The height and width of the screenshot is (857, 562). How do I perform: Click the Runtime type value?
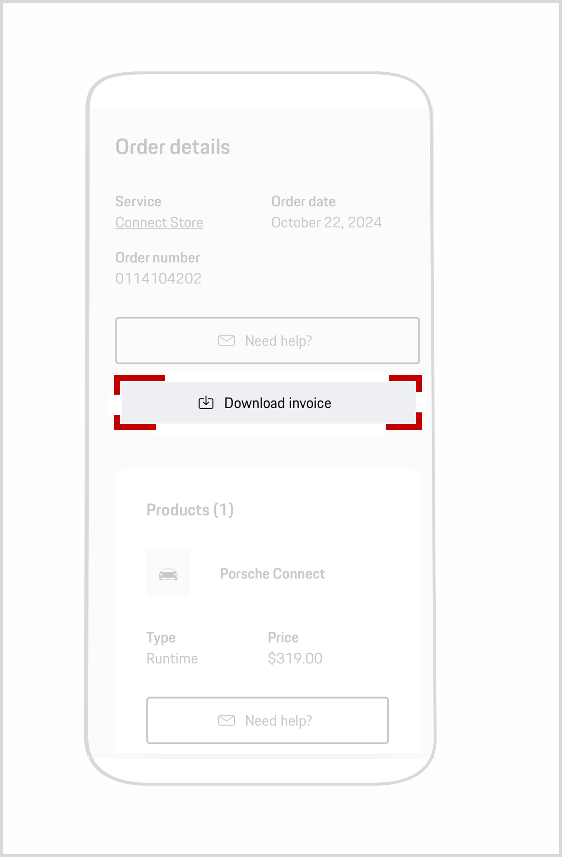(x=172, y=658)
